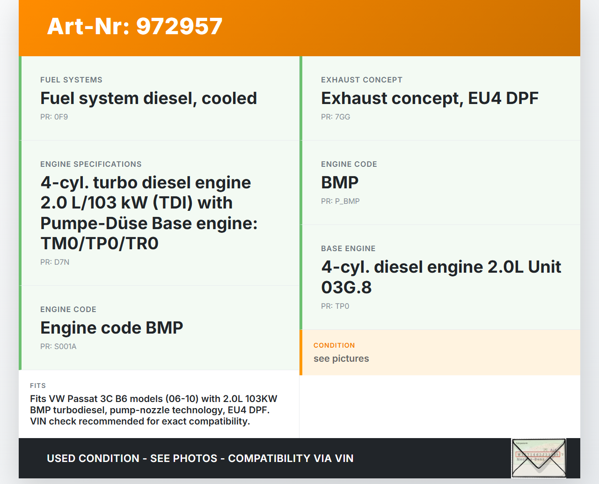The height and width of the screenshot is (484, 599).
Task: Click the orange CONDITION label
Action: click(334, 345)
